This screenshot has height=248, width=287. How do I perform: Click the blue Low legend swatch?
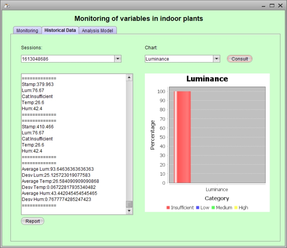[x=198, y=208]
